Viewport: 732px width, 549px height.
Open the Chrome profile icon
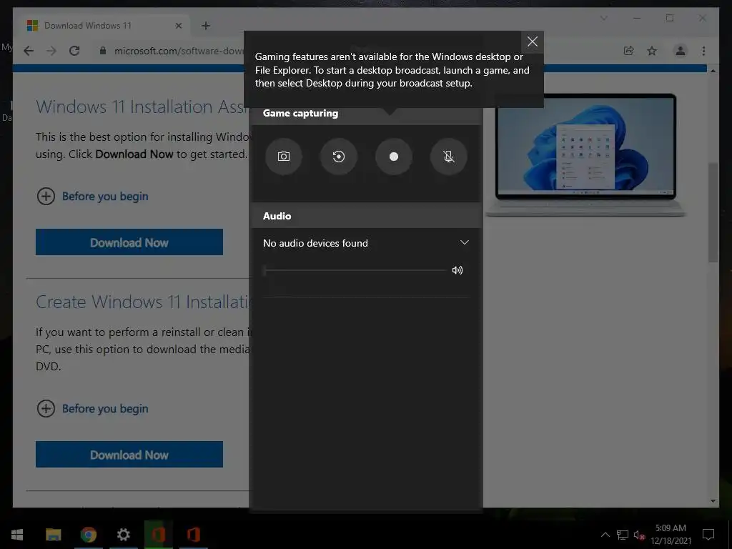[x=681, y=51]
